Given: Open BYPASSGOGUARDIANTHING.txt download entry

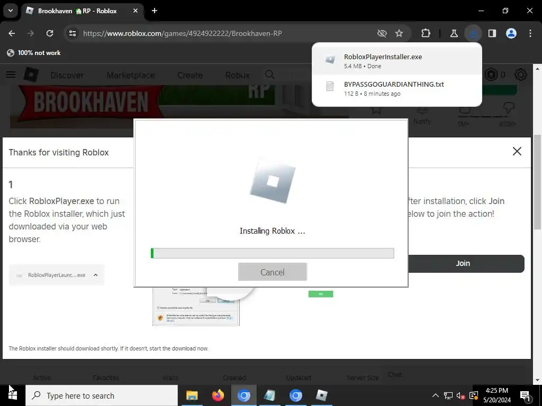Looking at the screenshot, I should (397, 88).
